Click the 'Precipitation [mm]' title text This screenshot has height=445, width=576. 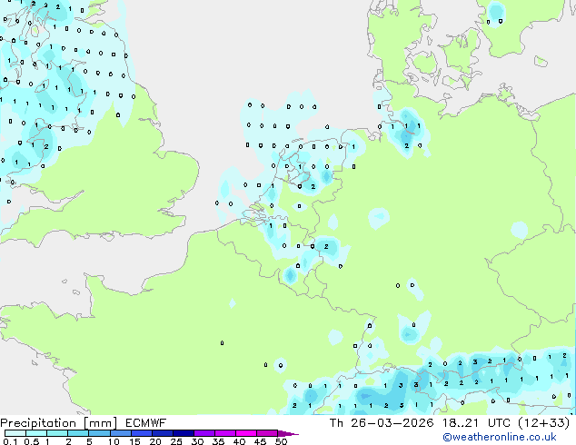point(59,423)
